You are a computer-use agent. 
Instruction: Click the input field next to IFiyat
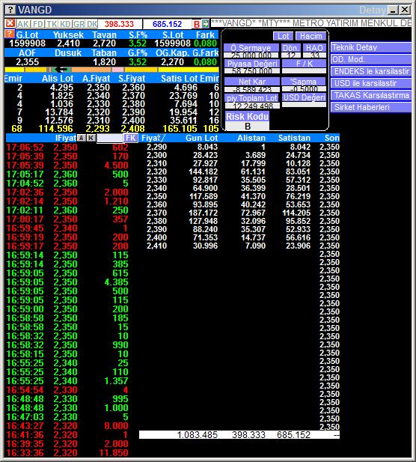110,138
